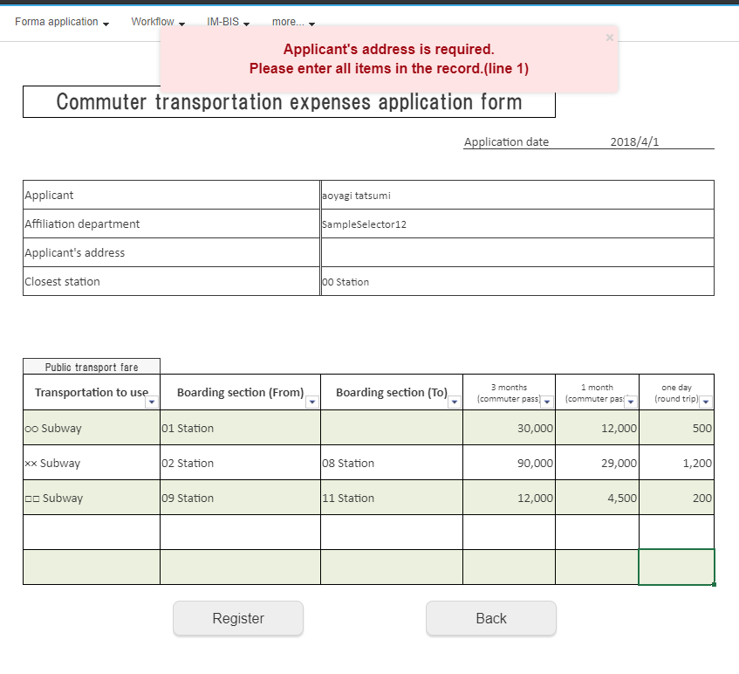
Task: Select the Closest station value cell
Action: pyautogui.click(x=517, y=281)
